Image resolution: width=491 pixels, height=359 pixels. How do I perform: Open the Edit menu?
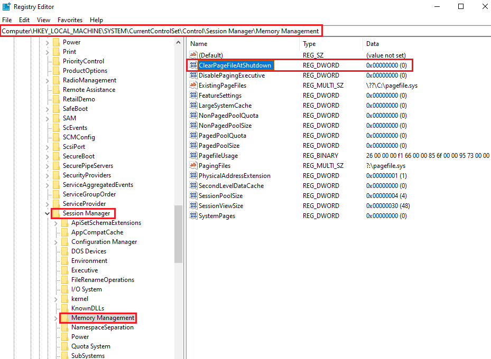tap(24, 20)
